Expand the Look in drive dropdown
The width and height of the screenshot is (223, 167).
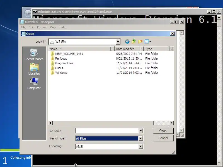click(118, 42)
